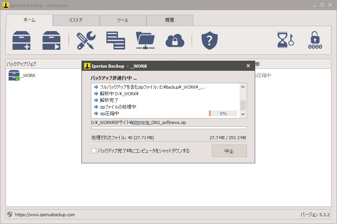Open the logs/report list icon
Viewport: 337px width, 224px height.
(116, 40)
